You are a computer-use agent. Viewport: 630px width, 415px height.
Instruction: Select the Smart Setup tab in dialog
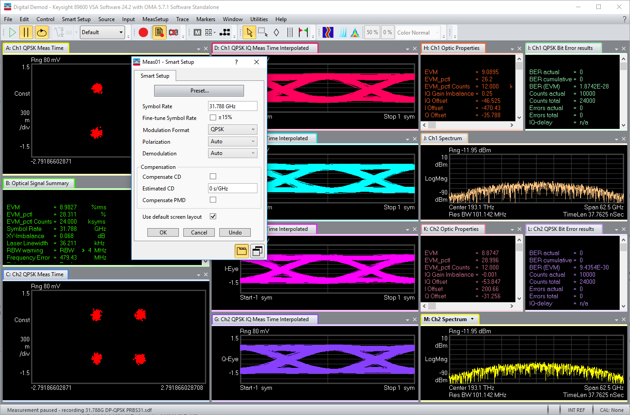155,76
